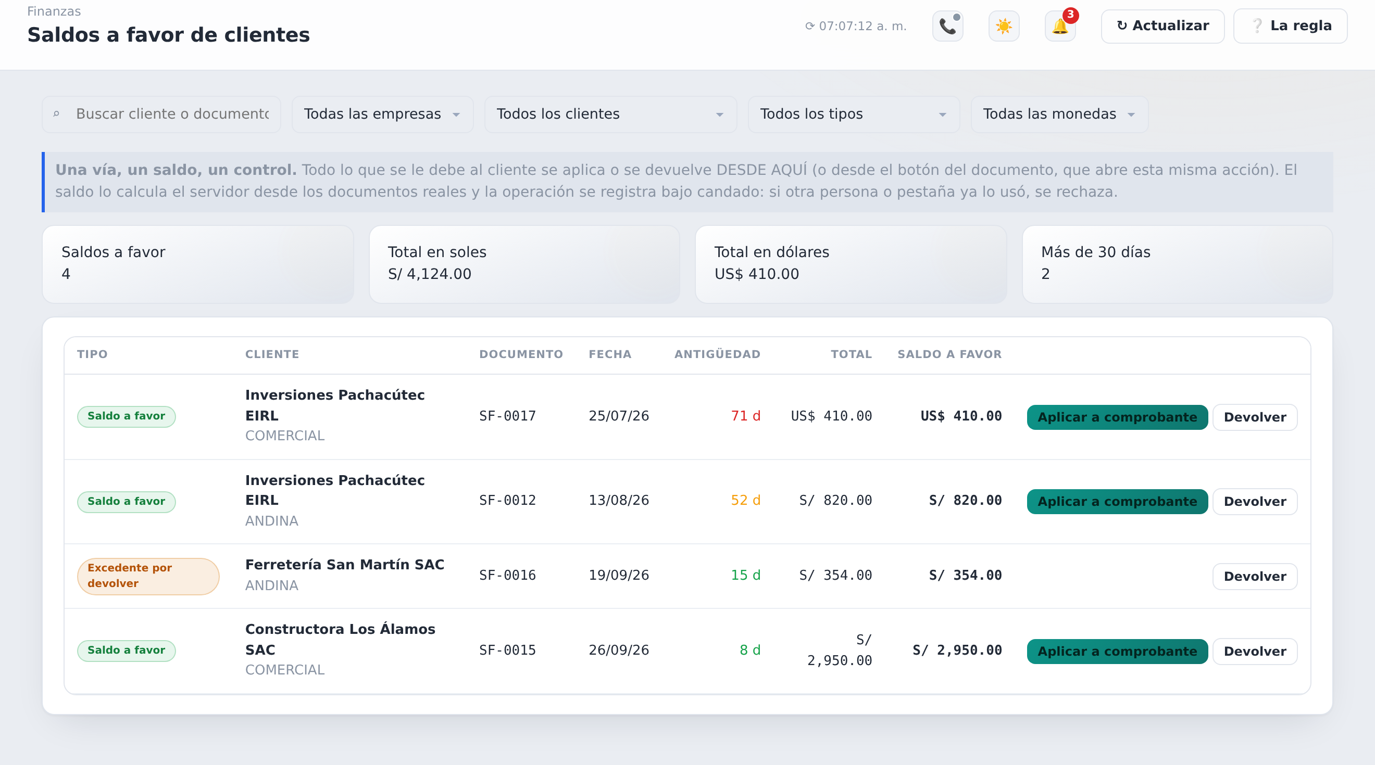
Task: Open the Todos los clientes dropdown
Action: pyautogui.click(x=610, y=114)
